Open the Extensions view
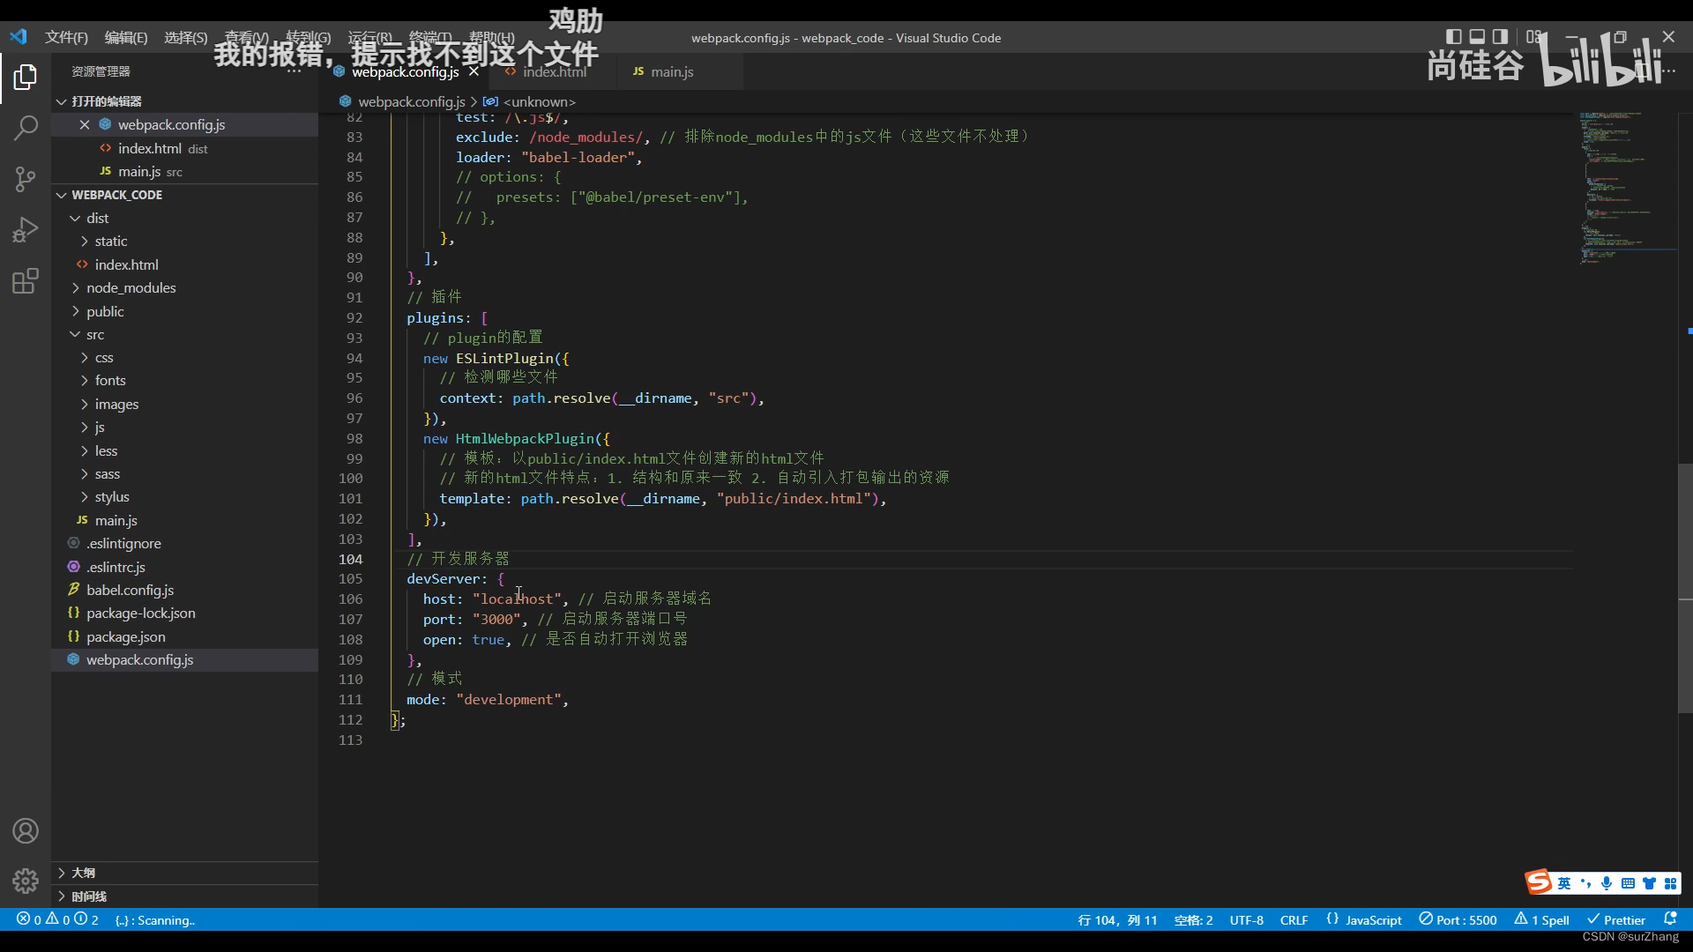The image size is (1693, 952). pos(26,281)
